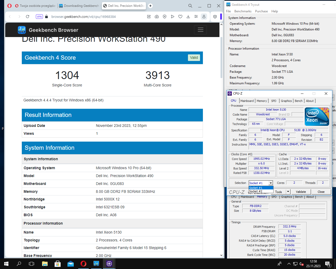Click the green Valid badge
The image size is (336, 269).
click(194, 58)
